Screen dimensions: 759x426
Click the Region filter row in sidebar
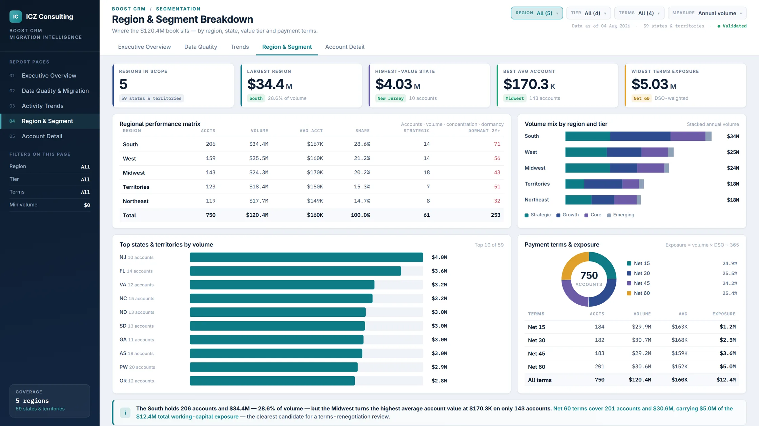tap(50, 167)
